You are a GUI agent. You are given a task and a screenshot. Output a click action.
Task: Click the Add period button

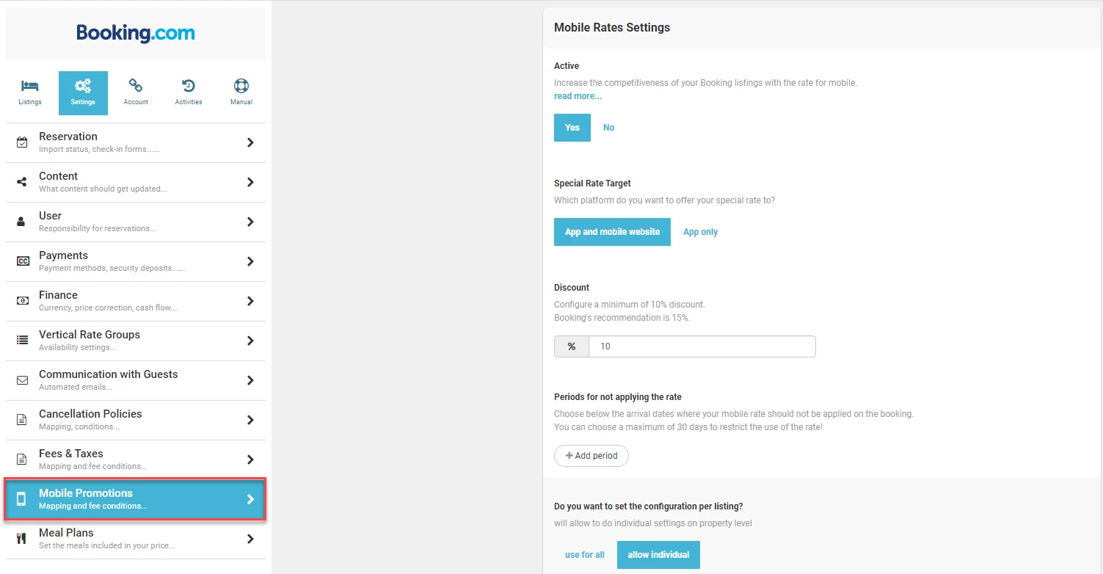point(591,456)
